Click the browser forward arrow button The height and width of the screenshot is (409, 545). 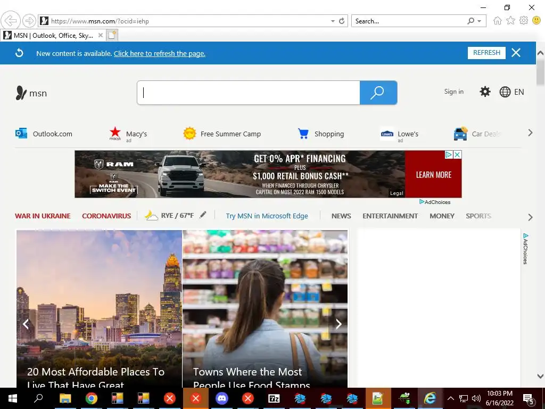[x=29, y=21]
